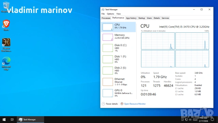Click the Virtualization Enabled value
218x123 pixels.
(x=198, y=85)
